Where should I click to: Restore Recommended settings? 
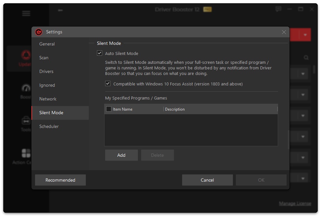point(60,180)
